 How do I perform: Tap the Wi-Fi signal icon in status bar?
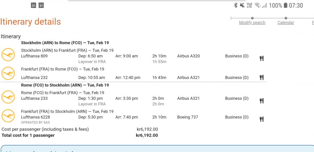click(x=257, y=5)
